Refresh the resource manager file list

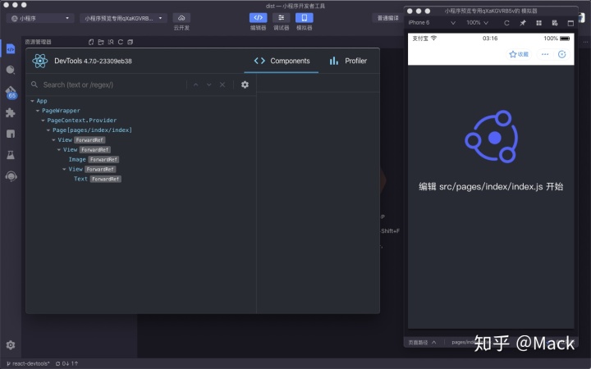(x=120, y=42)
